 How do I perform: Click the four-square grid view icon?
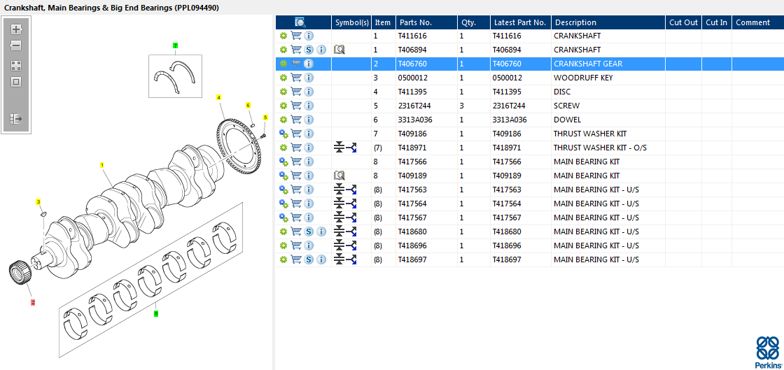16,66
